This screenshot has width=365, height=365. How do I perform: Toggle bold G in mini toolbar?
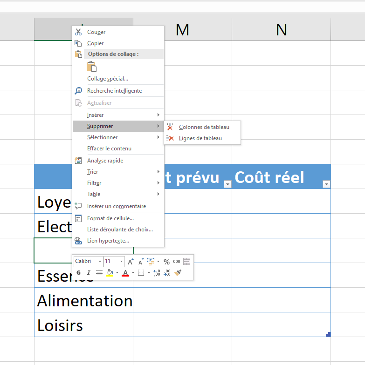(78, 273)
